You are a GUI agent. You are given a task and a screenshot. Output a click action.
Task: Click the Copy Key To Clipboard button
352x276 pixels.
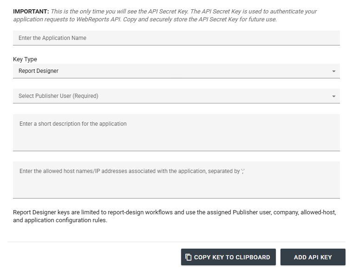pos(228,257)
